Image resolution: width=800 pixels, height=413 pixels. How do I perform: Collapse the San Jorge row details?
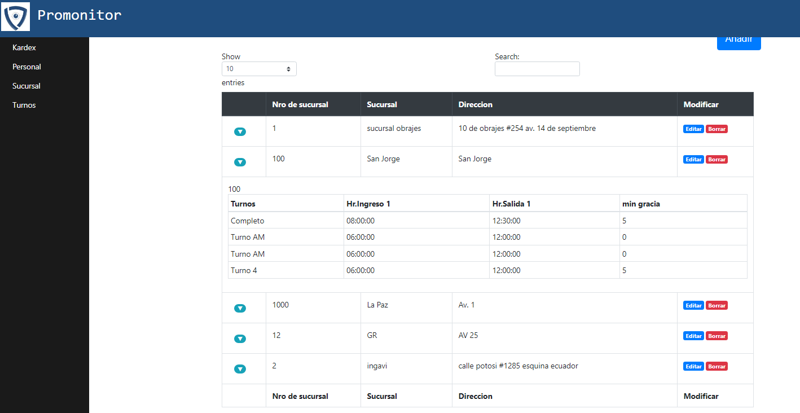pyautogui.click(x=240, y=162)
